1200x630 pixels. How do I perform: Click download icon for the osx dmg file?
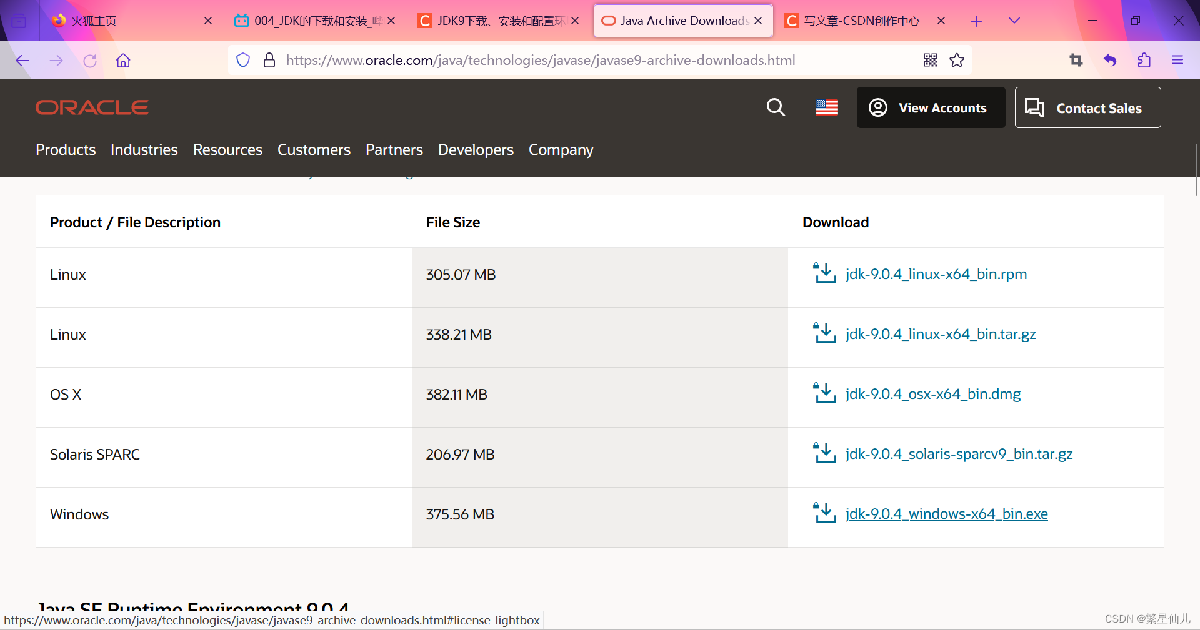coord(824,393)
